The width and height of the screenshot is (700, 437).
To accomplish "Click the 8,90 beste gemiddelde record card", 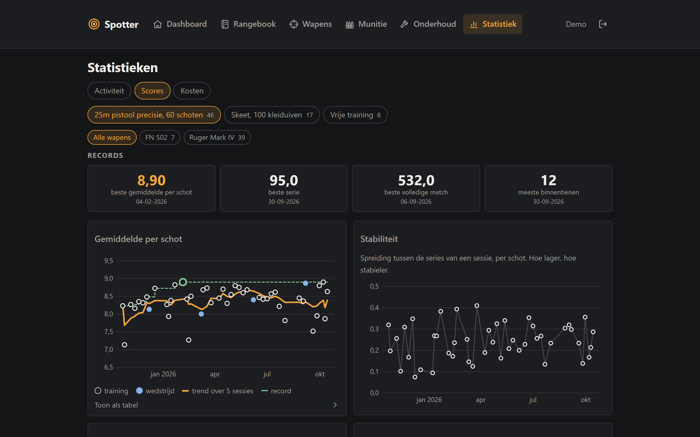I will (x=151, y=188).
